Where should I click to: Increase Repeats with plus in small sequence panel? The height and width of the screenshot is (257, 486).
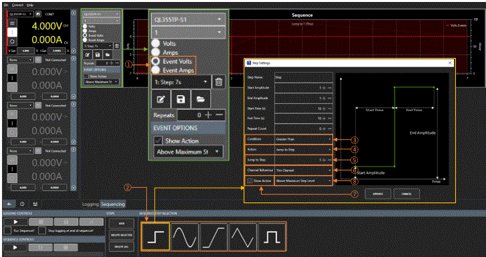click(112, 63)
